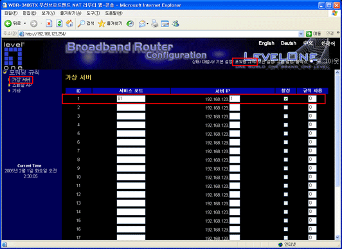Screen dimensions: 342x249
Task: Open the 보기(V) menu
Action: tap(48, 13)
